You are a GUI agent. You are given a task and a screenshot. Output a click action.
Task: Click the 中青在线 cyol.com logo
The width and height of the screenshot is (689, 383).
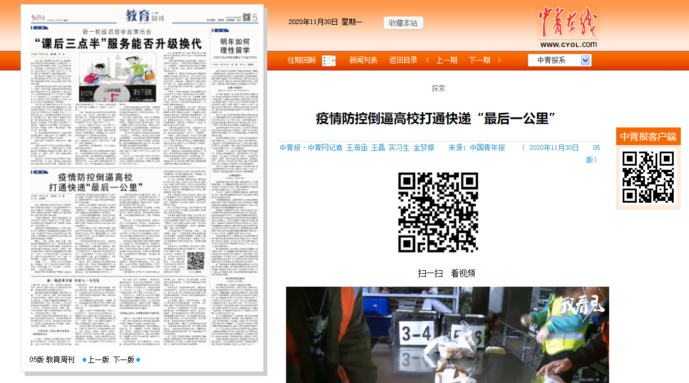pyautogui.click(x=568, y=28)
